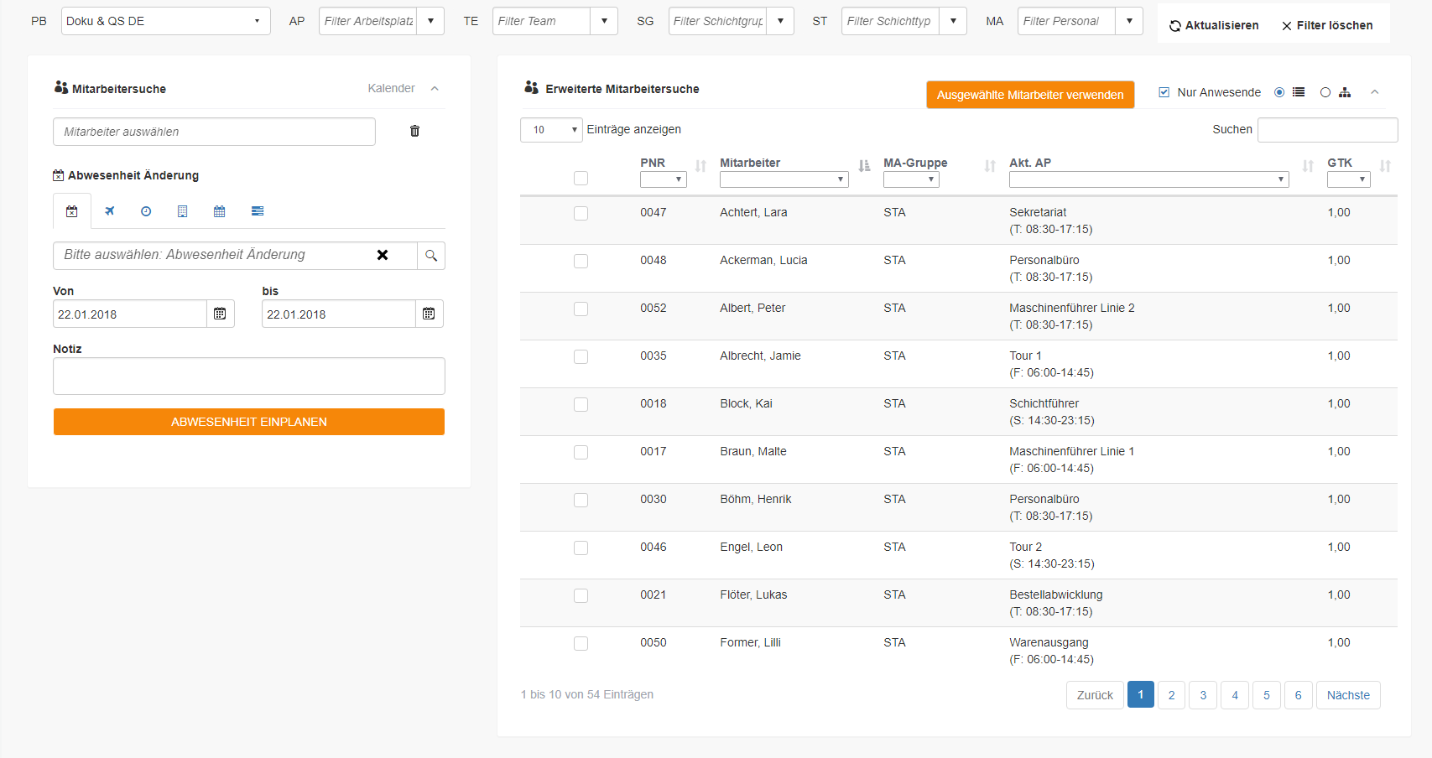Open the Filter Personal dropdown arrow
1432x758 pixels.
[x=1129, y=21]
